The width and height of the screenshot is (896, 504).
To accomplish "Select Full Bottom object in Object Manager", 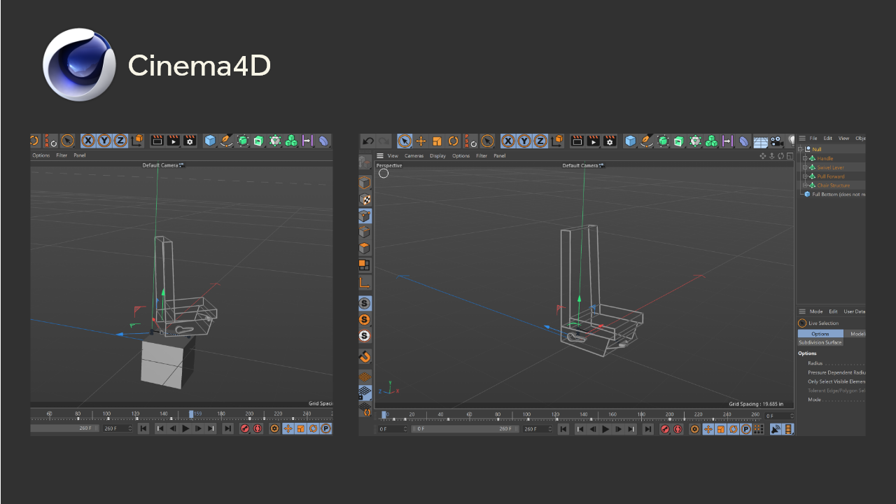I will [838, 195].
